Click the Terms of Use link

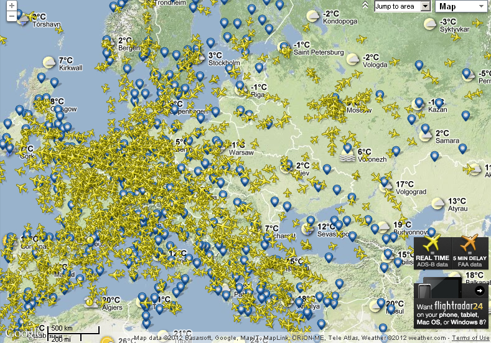click(x=470, y=338)
